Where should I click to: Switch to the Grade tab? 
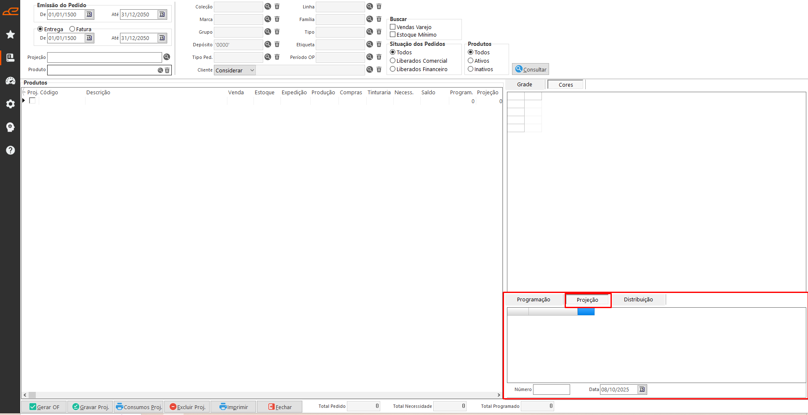525,85
